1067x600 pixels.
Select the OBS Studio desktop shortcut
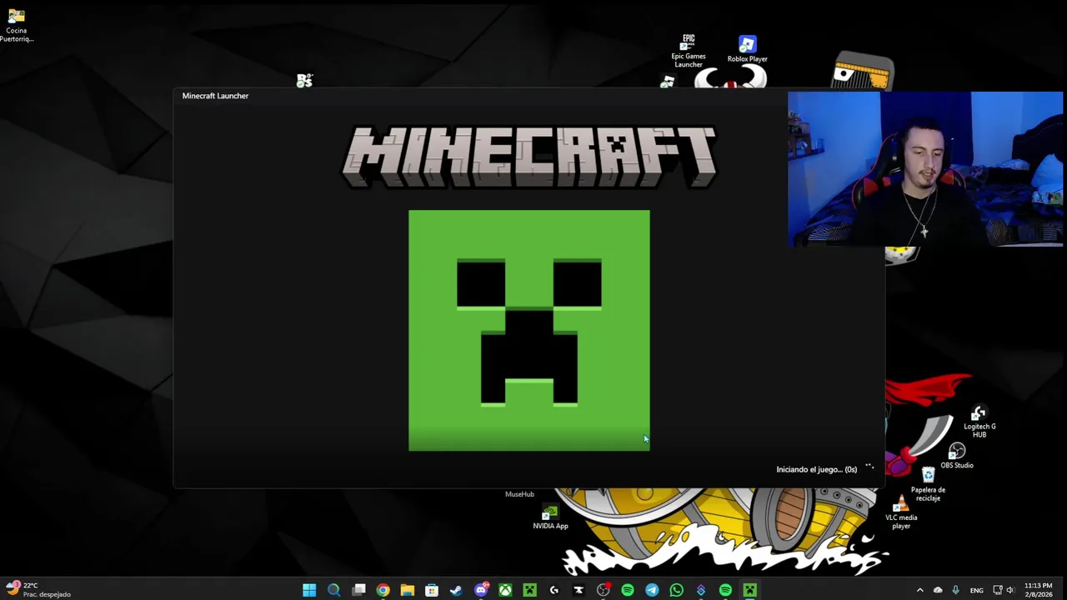tap(957, 457)
